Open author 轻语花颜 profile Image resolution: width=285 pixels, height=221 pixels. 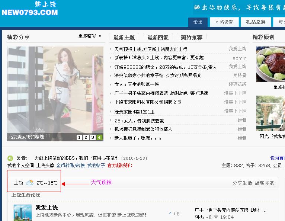(x=237, y=84)
